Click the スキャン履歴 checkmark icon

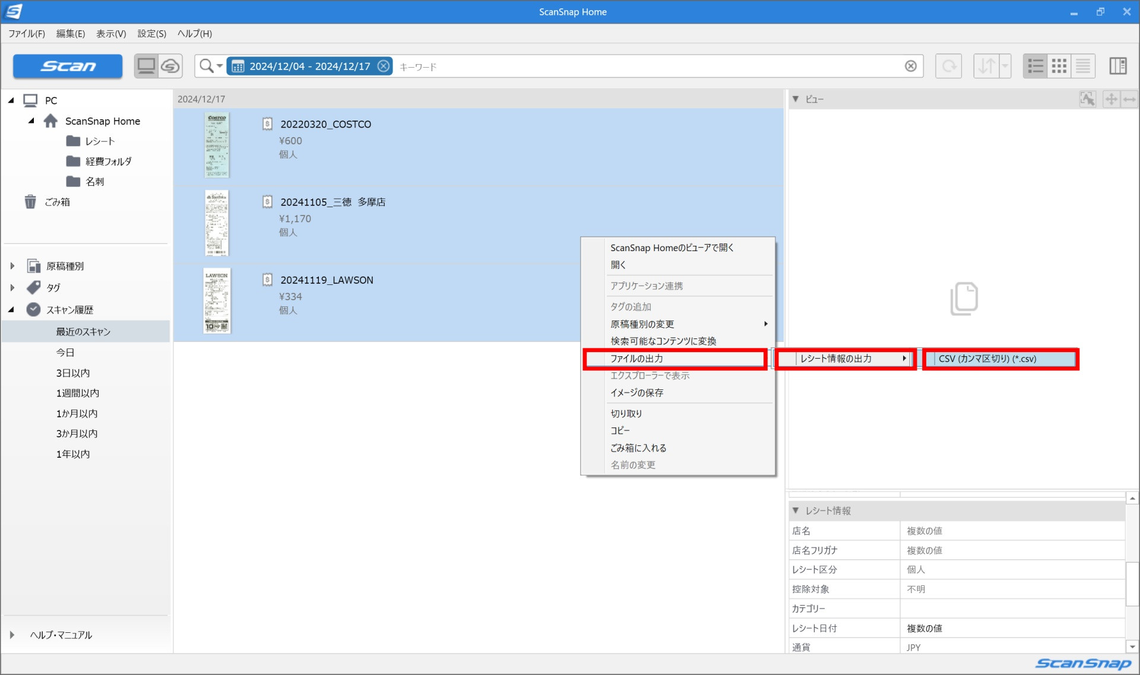33,309
